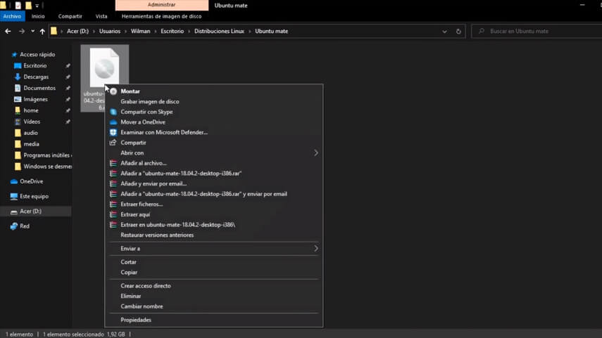Open the home folder in sidebar

coord(31,110)
